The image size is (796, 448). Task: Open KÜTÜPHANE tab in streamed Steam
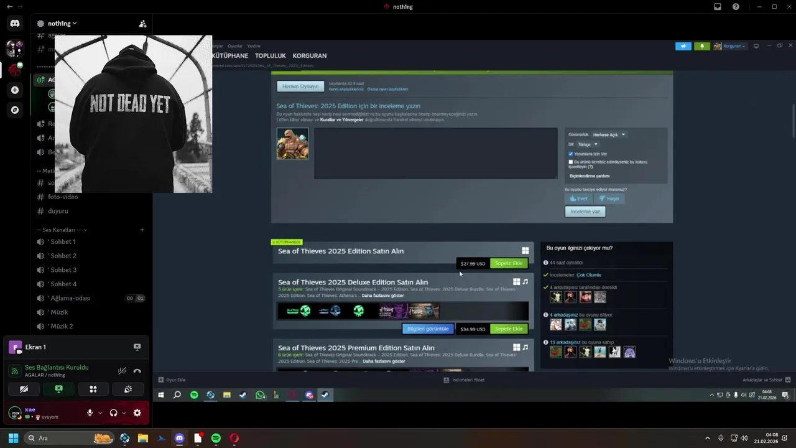(x=230, y=56)
